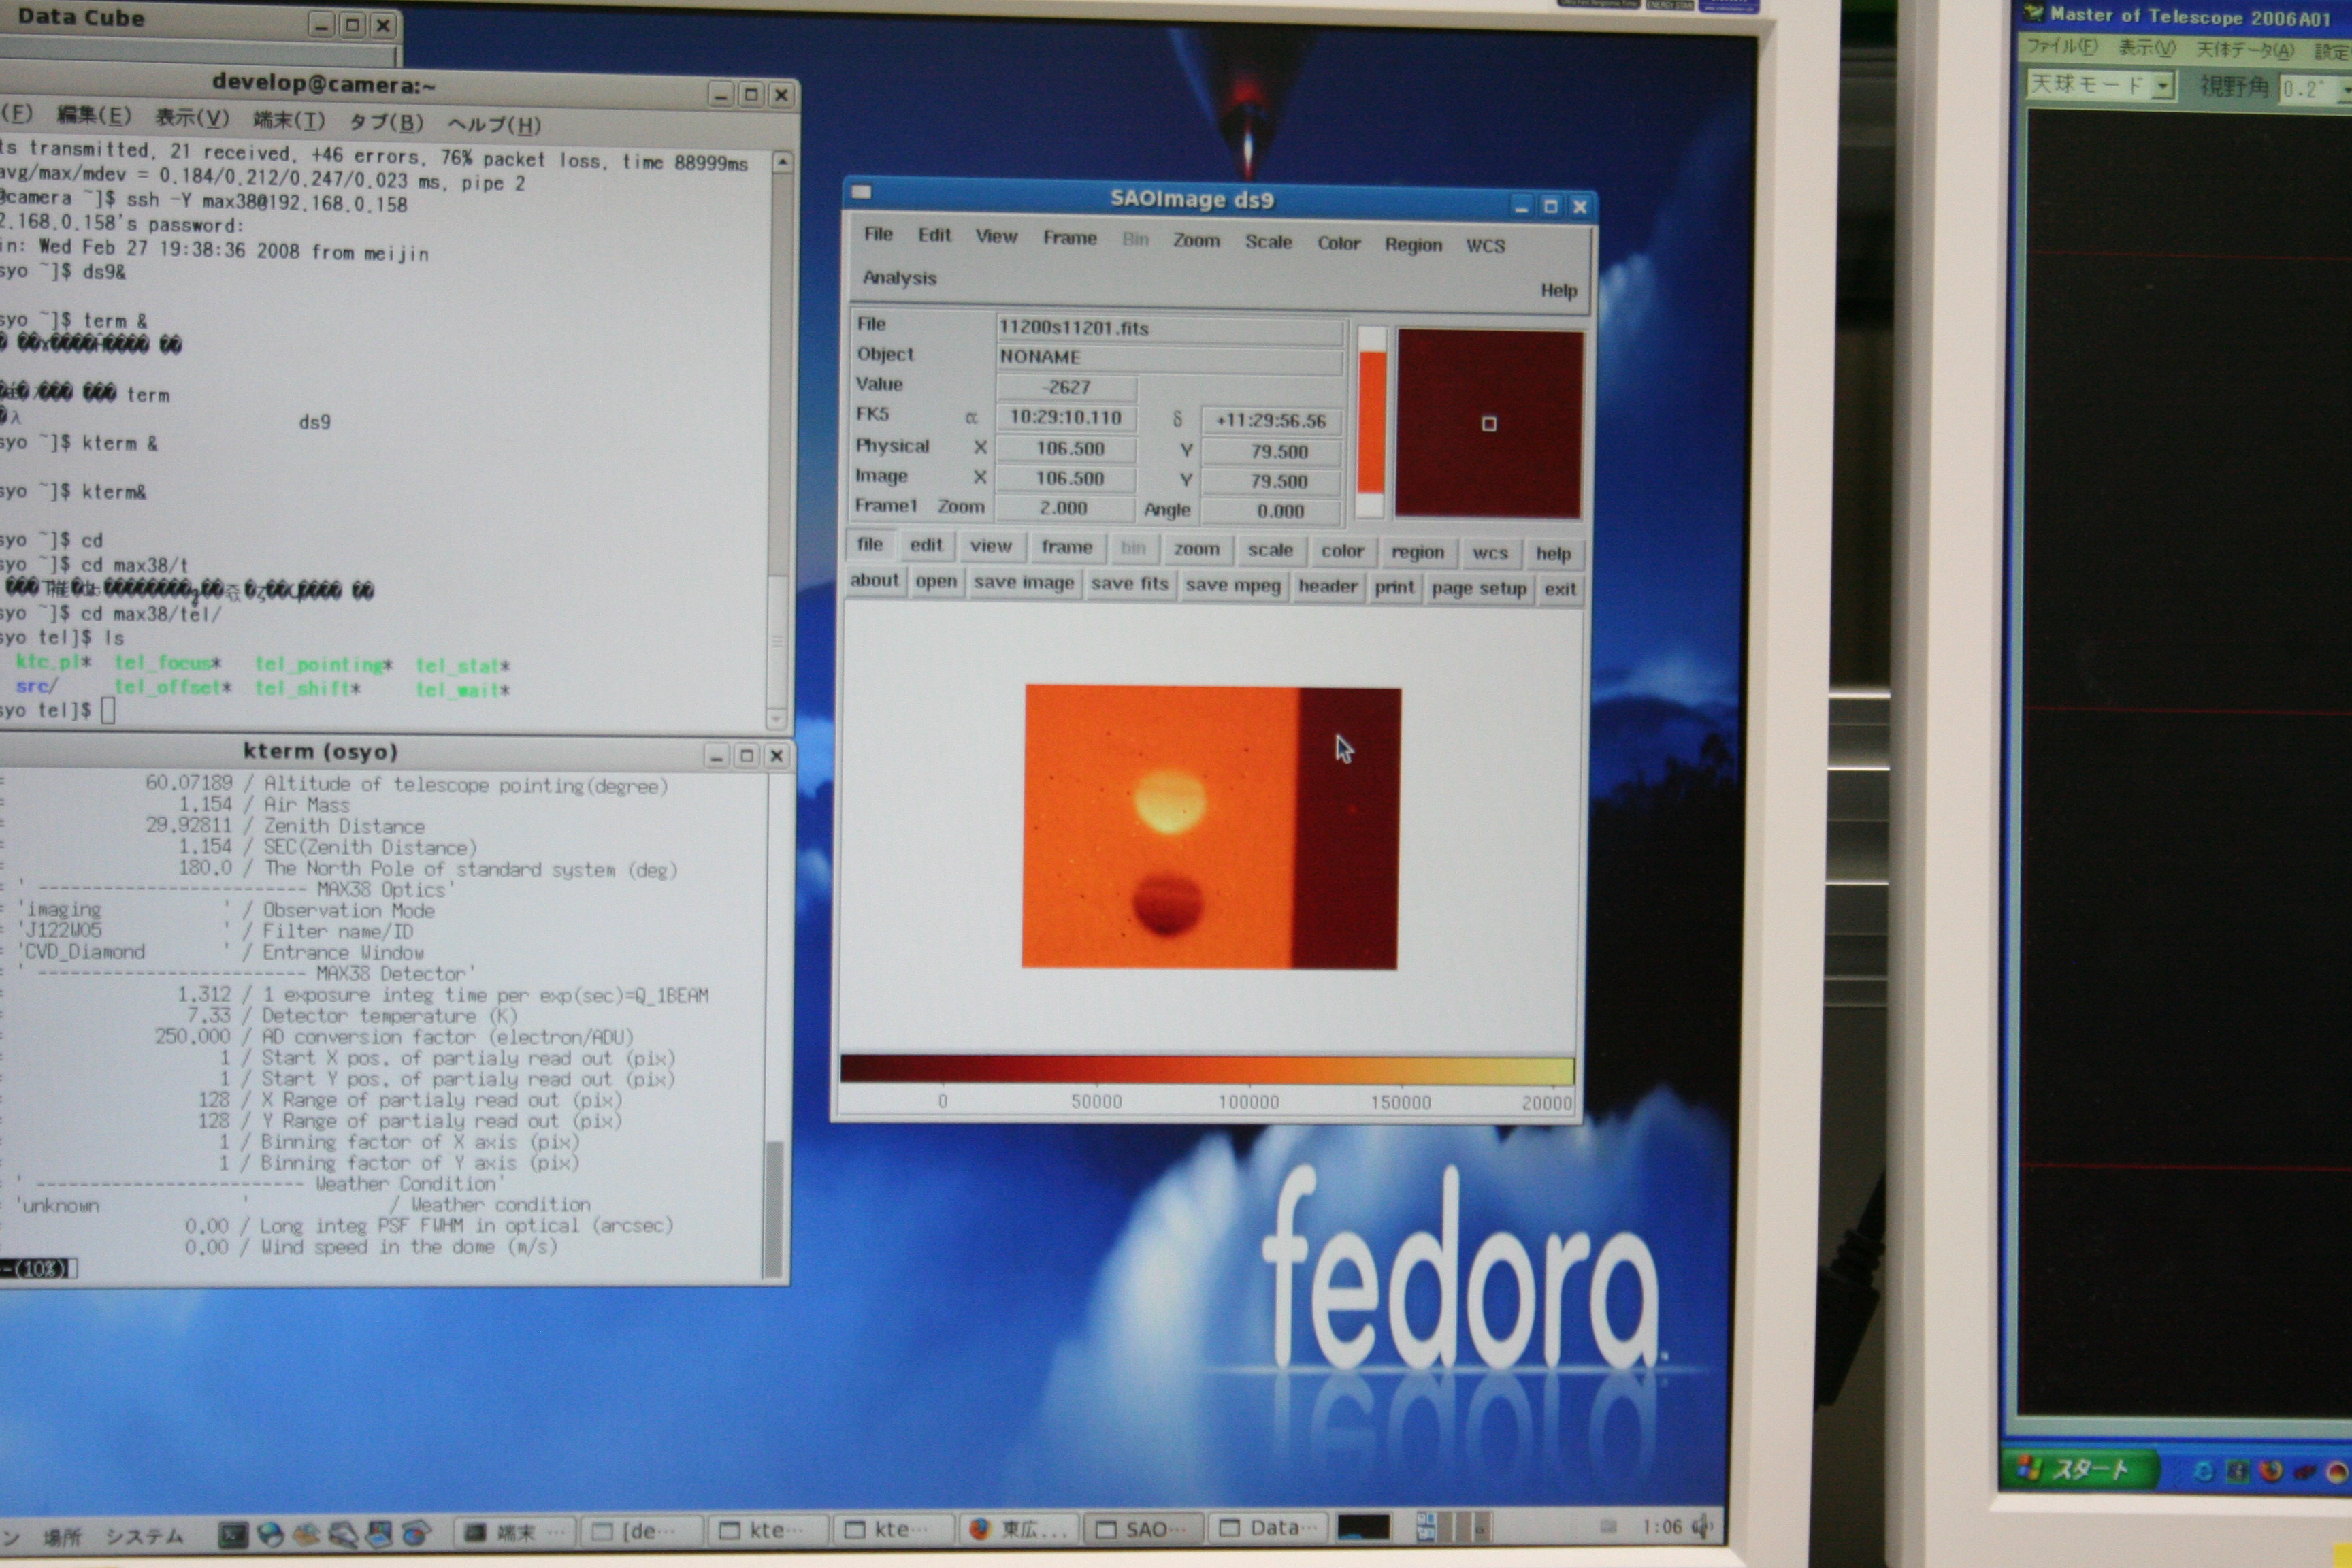This screenshot has height=1568, width=2352.
Task: Click the Zoom value field showing 2.000
Action: [1064, 508]
